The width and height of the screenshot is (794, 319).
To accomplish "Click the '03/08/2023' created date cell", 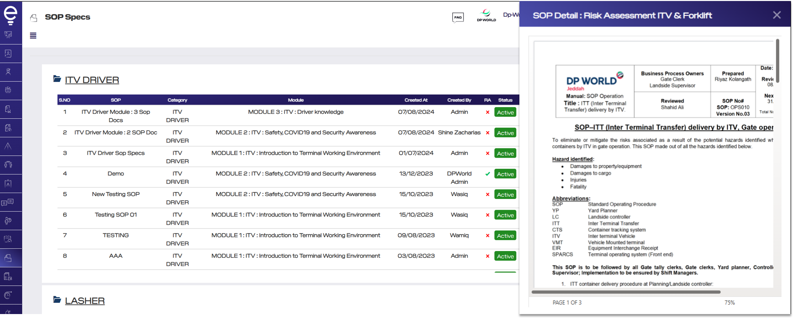I will (x=416, y=256).
